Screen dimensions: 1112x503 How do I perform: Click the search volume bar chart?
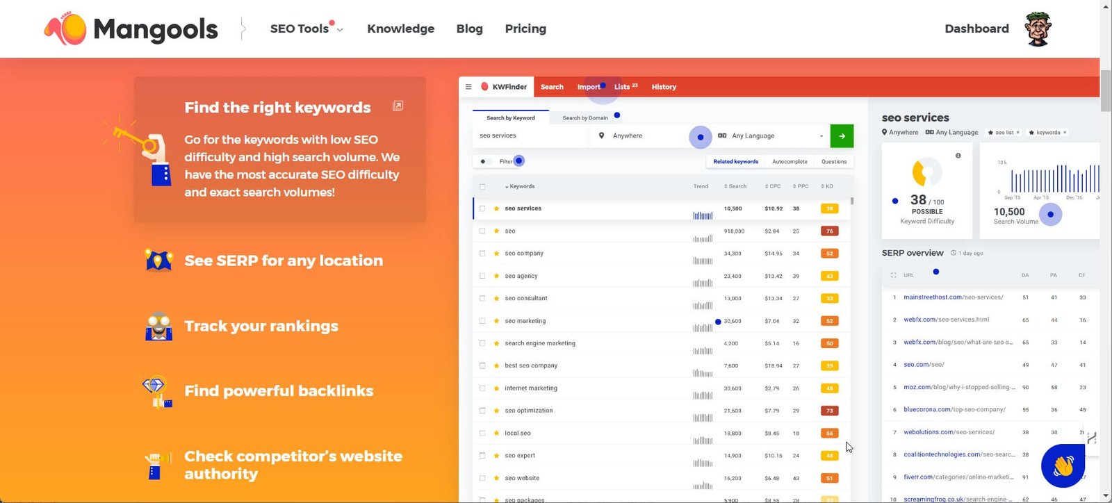coord(1054,178)
